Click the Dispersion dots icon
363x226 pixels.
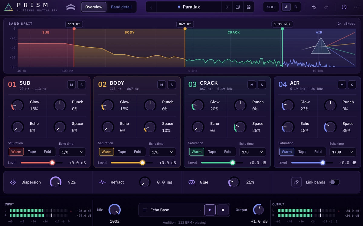click(13, 182)
